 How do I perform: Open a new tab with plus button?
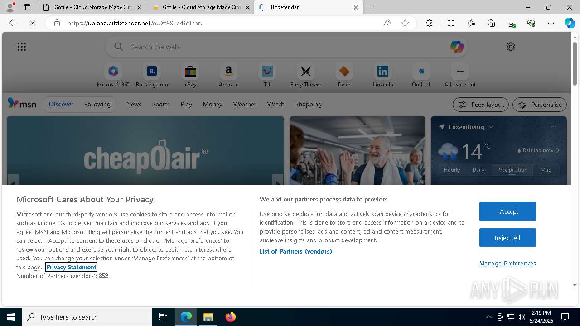(371, 7)
